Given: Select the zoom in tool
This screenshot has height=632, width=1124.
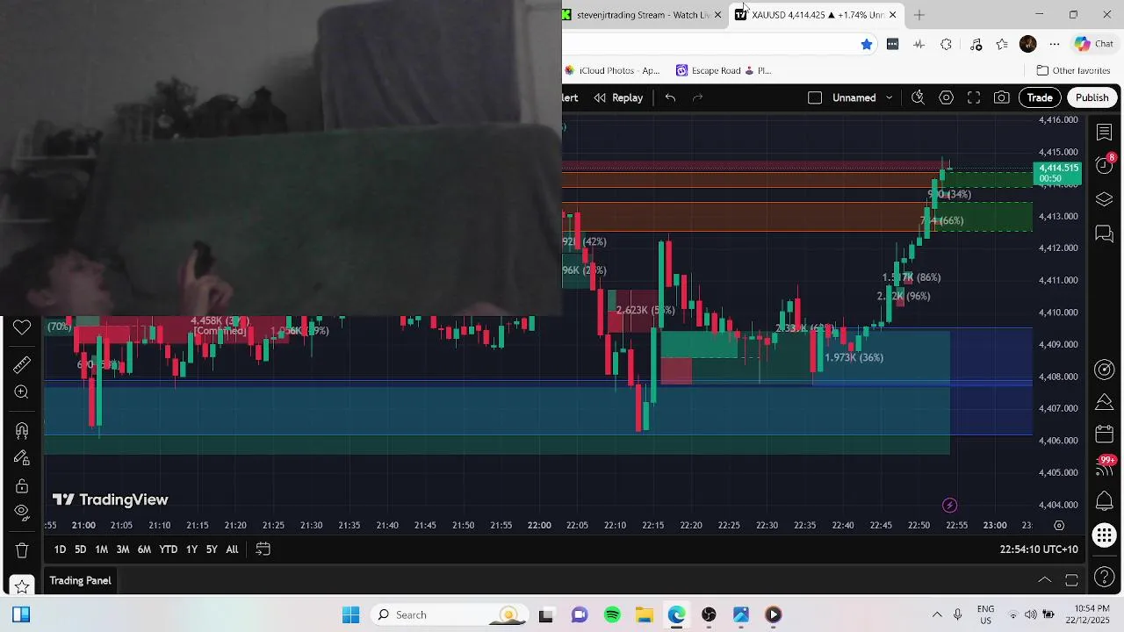Looking at the screenshot, I should tap(22, 392).
